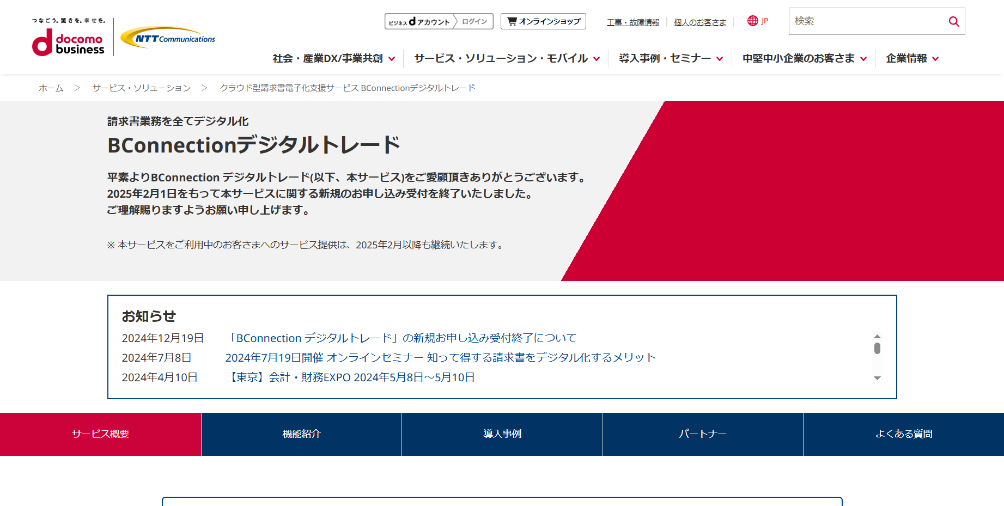Open the オンラインショップ cart button
Viewport: 1004px width, 506px height.
click(543, 21)
